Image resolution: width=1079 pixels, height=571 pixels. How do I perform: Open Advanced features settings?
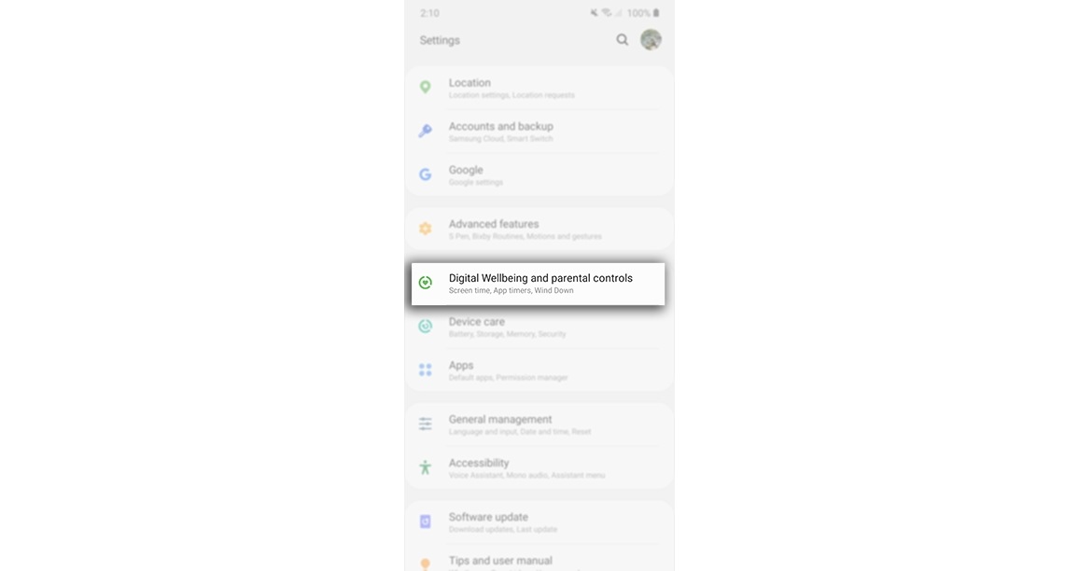tap(539, 230)
